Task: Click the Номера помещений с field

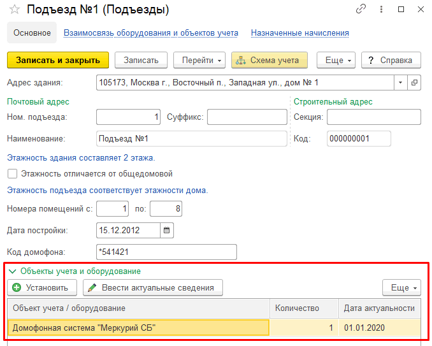Action: click(112, 208)
